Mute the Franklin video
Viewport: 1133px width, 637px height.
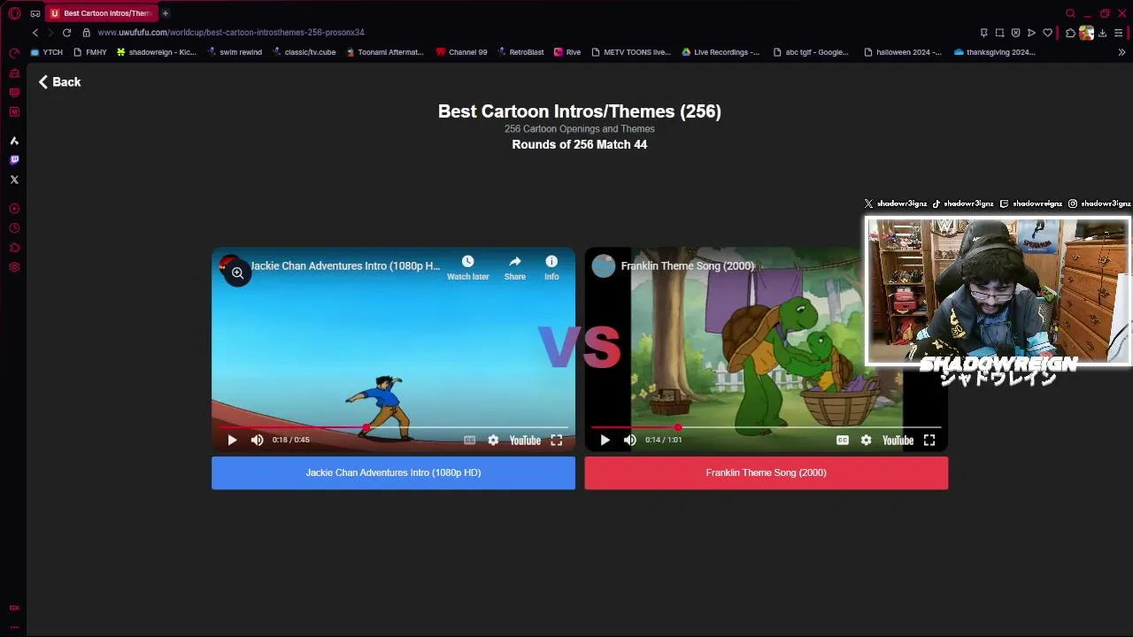click(629, 440)
